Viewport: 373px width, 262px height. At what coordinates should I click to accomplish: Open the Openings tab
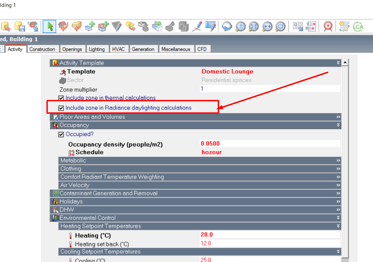72,49
